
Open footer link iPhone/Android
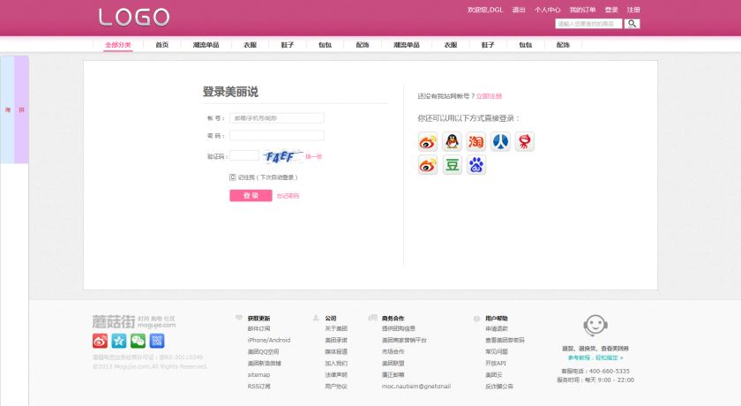coord(269,341)
